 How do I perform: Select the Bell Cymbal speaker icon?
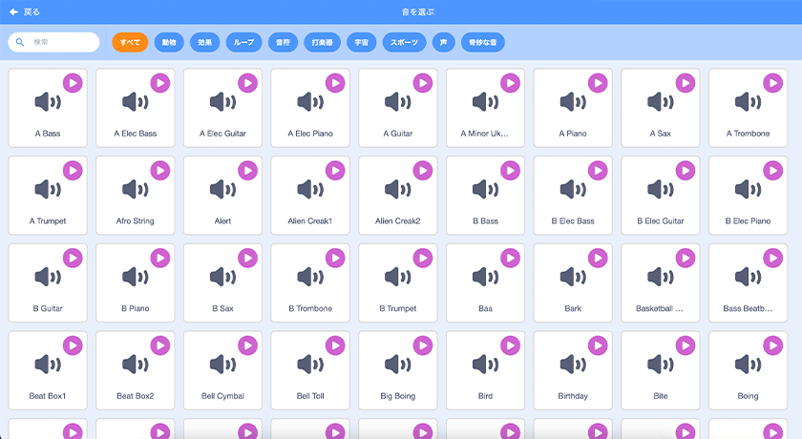click(222, 365)
